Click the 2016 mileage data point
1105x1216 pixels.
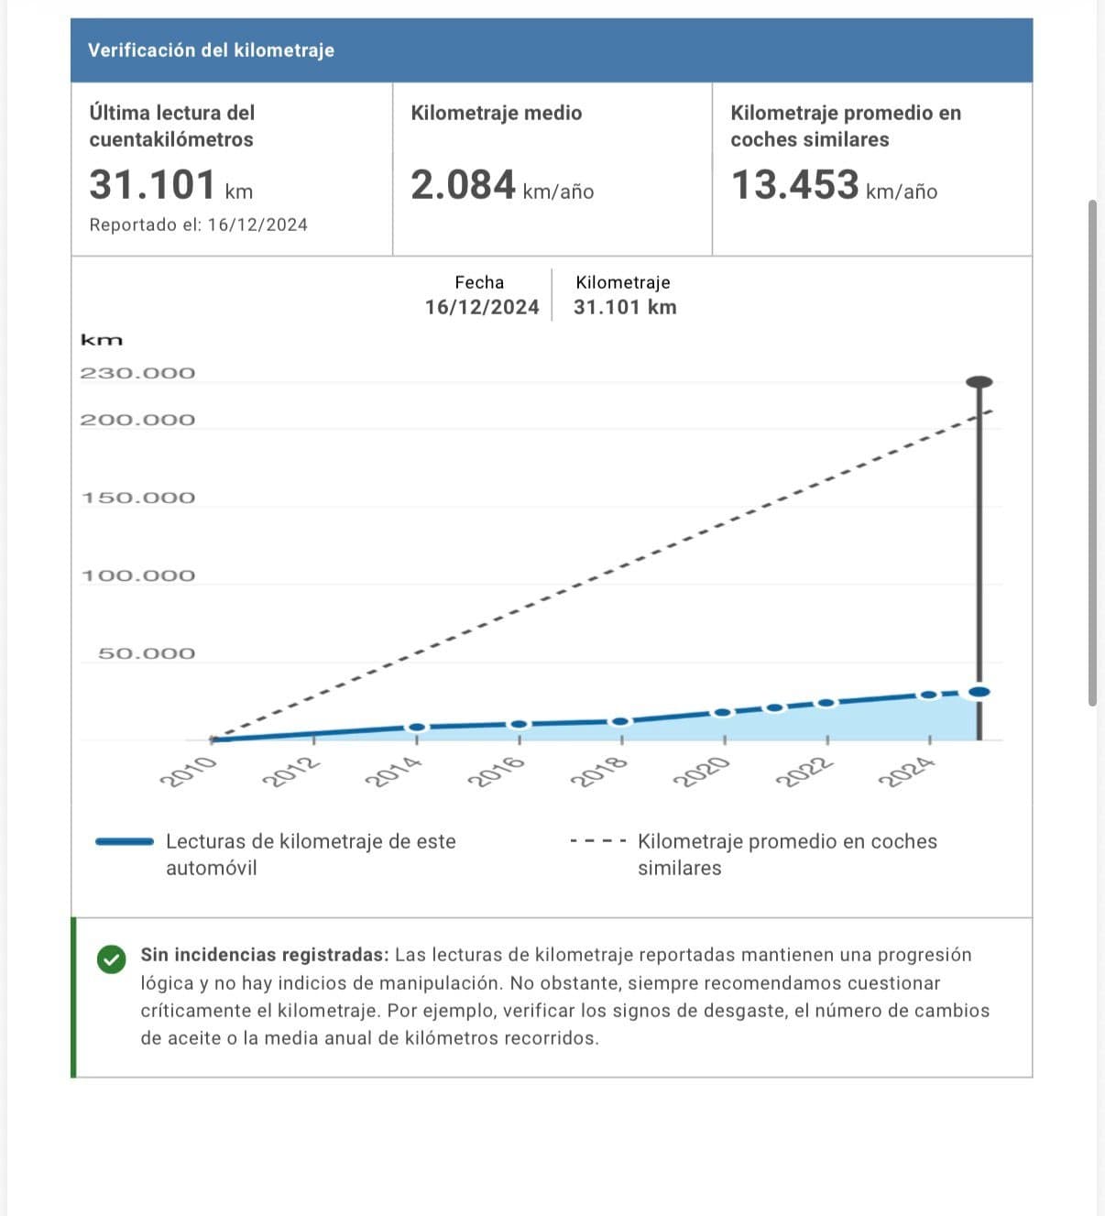click(x=520, y=724)
